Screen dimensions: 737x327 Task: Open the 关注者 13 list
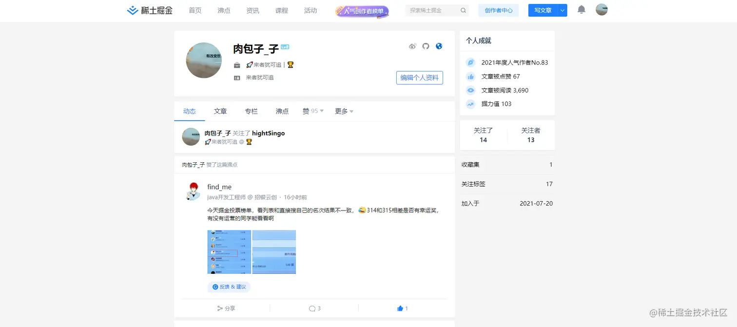531,135
